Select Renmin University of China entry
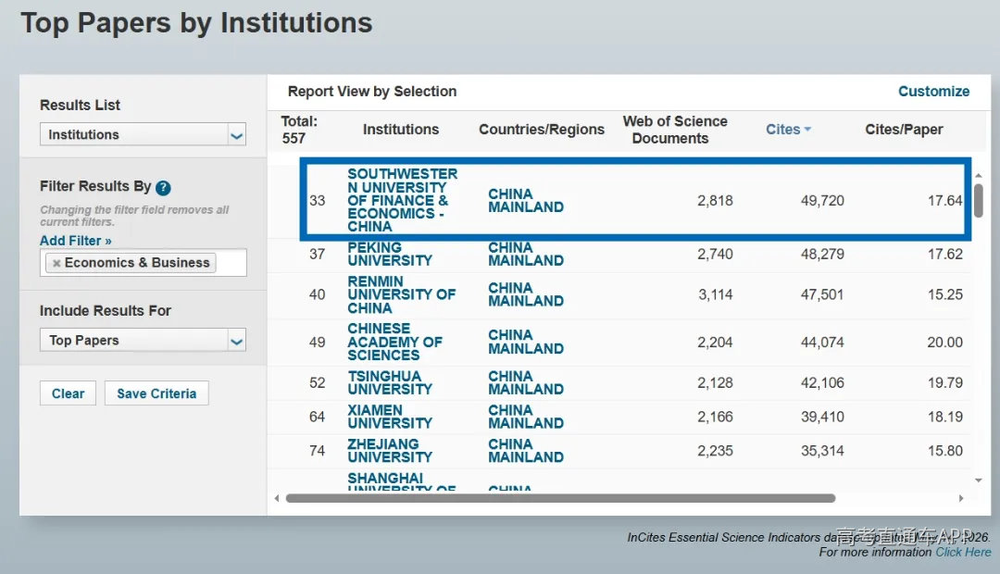 pyautogui.click(x=401, y=294)
